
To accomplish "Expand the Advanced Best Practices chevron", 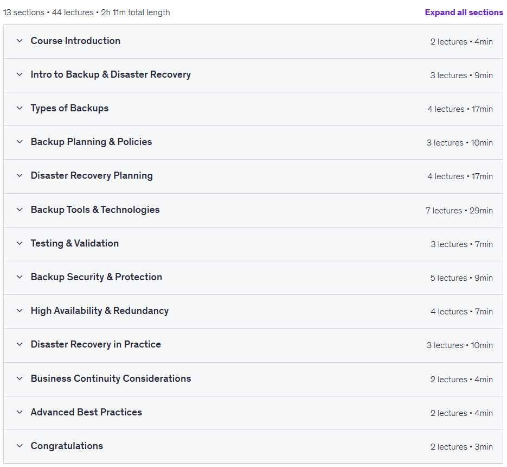I will click(x=20, y=412).
